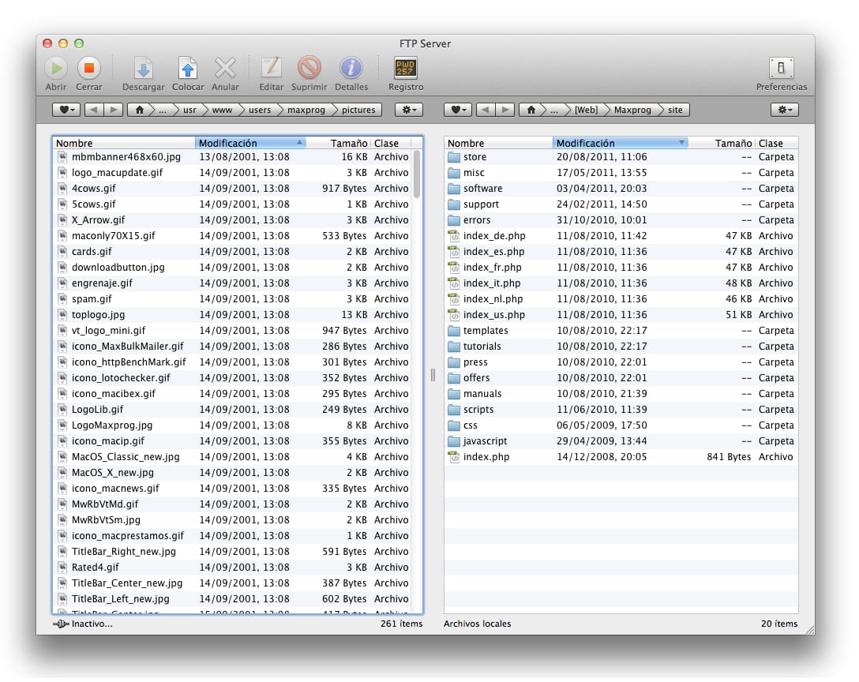Expand the right pane gear action menu

click(784, 110)
